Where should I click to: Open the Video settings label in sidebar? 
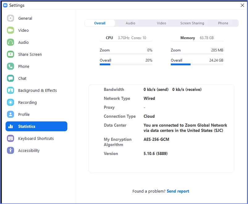23,30
